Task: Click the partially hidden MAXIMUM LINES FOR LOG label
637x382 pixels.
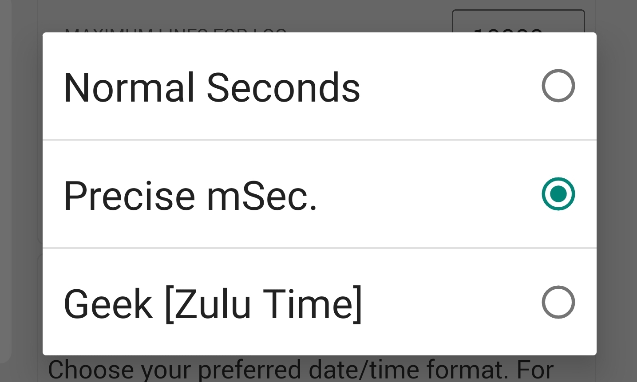Action: (x=175, y=30)
